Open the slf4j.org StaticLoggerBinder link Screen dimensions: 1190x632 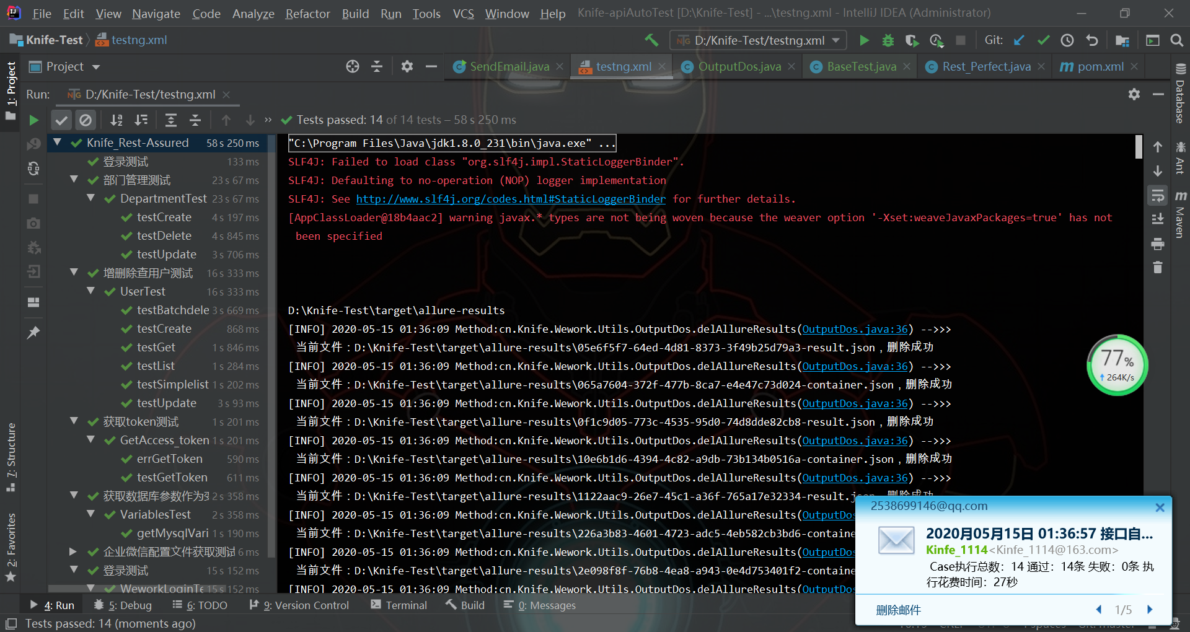pos(511,199)
